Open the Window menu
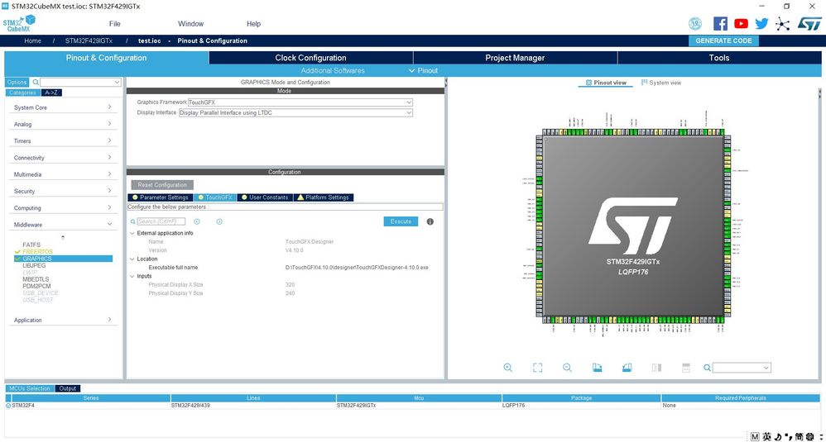Viewport: 826px width, 442px height. tap(190, 24)
